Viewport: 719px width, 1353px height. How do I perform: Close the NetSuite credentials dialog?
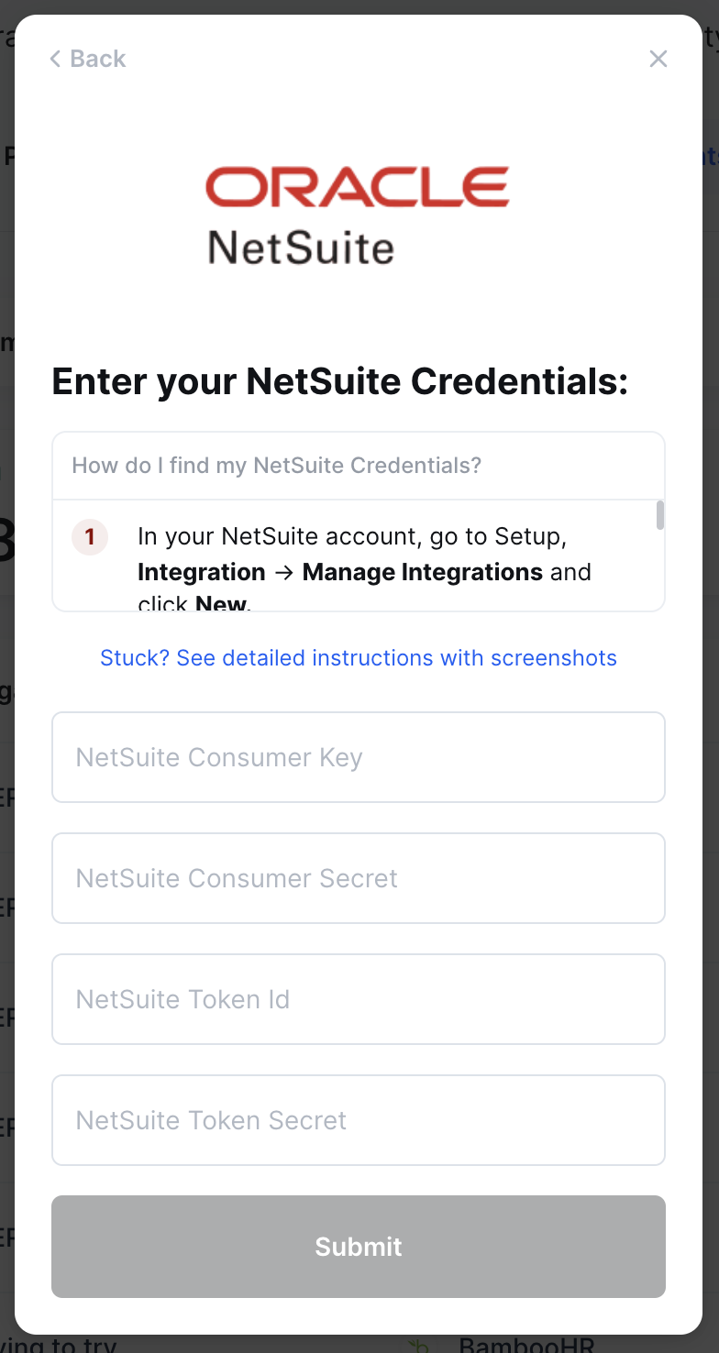[x=658, y=60]
